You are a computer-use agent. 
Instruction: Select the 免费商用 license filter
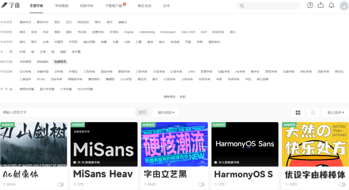[60, 62]
